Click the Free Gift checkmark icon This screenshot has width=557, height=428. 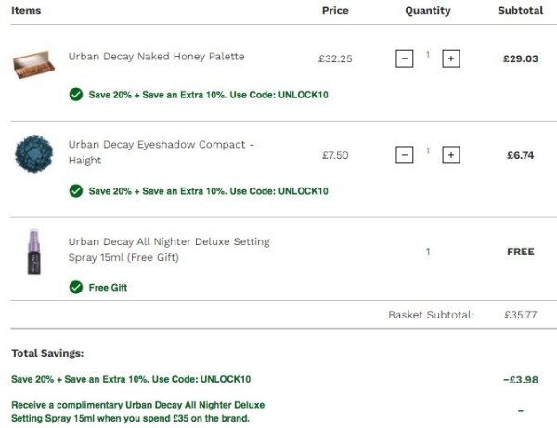tap(75, 288)
